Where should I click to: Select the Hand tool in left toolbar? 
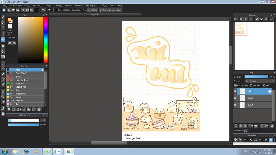coord(3,114)
